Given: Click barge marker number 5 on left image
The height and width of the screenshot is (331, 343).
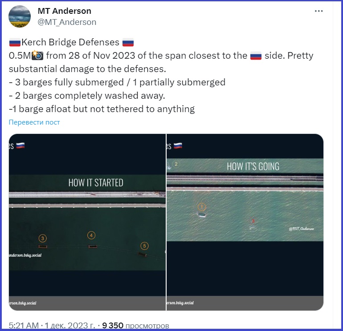Looking at the screenshot, I should click(144, 246).
